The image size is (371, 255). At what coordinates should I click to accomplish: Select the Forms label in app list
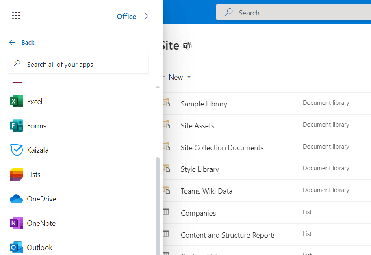click(x=37, y=126)
